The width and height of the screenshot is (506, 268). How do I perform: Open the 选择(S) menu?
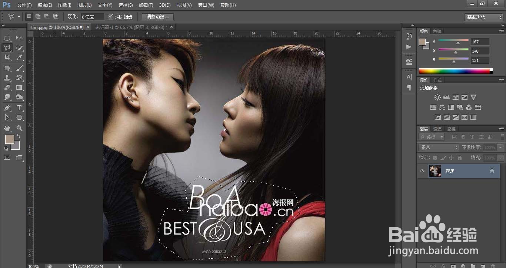[x=126, y=5]
